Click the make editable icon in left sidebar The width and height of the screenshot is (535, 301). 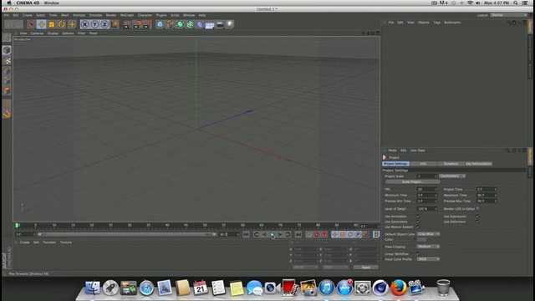click(7, 38)
